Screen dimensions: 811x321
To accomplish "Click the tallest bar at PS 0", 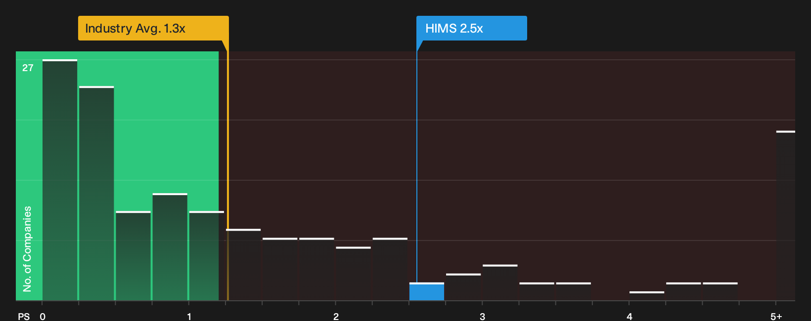I will [60, 180].
